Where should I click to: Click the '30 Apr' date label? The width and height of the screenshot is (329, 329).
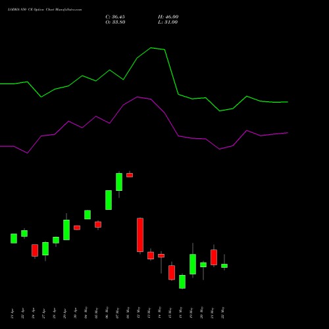(x=76, y=313)
